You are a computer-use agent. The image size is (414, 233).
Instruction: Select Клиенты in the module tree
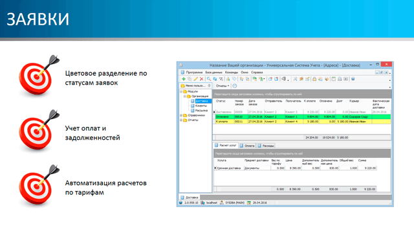pyautogui.click(x=201, y=105)
